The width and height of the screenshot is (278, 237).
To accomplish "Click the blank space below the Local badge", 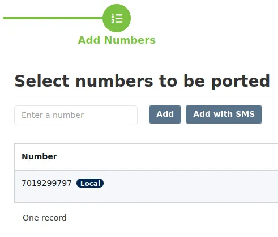I will (90, 195).
